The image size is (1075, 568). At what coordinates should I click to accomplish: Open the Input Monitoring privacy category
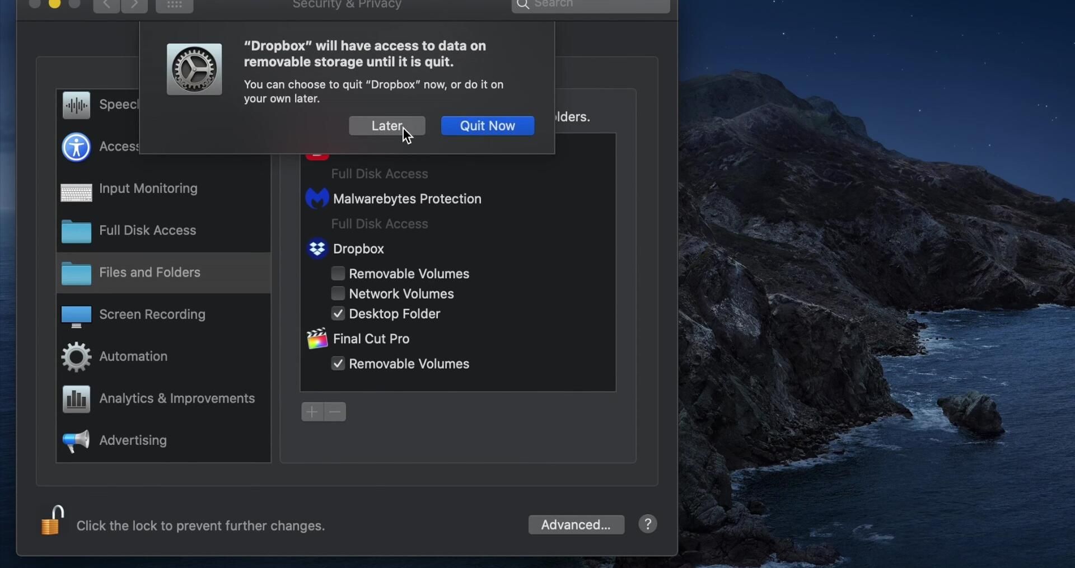click(163, 189)
